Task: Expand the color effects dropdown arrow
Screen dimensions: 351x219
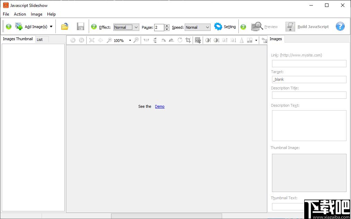Action: pyautogui.click(x=256, y=41)
